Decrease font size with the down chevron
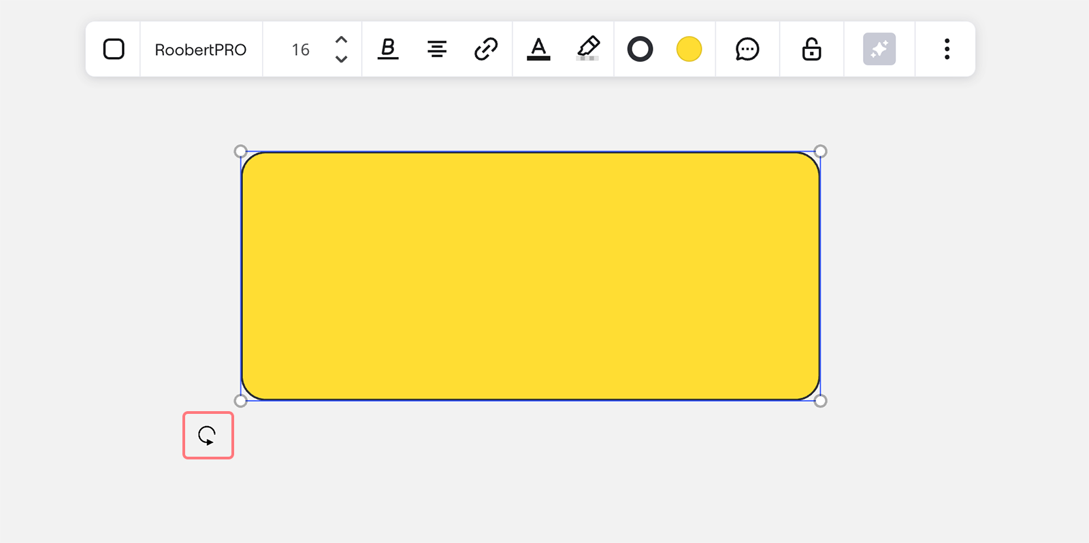 tap(342, 59)
